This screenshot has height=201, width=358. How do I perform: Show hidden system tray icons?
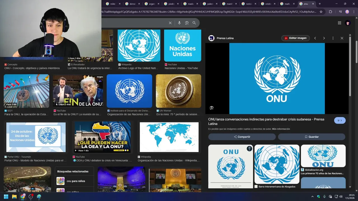(x=312, y=197)
